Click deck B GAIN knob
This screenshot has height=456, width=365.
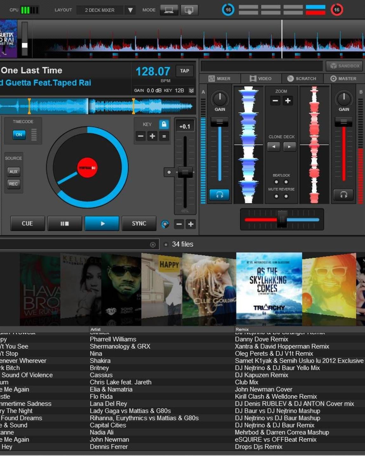pos(344,98)
